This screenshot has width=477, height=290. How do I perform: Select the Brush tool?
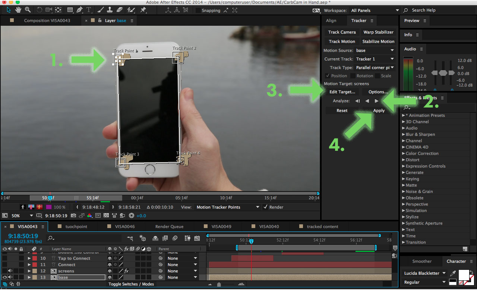(101, 10)
